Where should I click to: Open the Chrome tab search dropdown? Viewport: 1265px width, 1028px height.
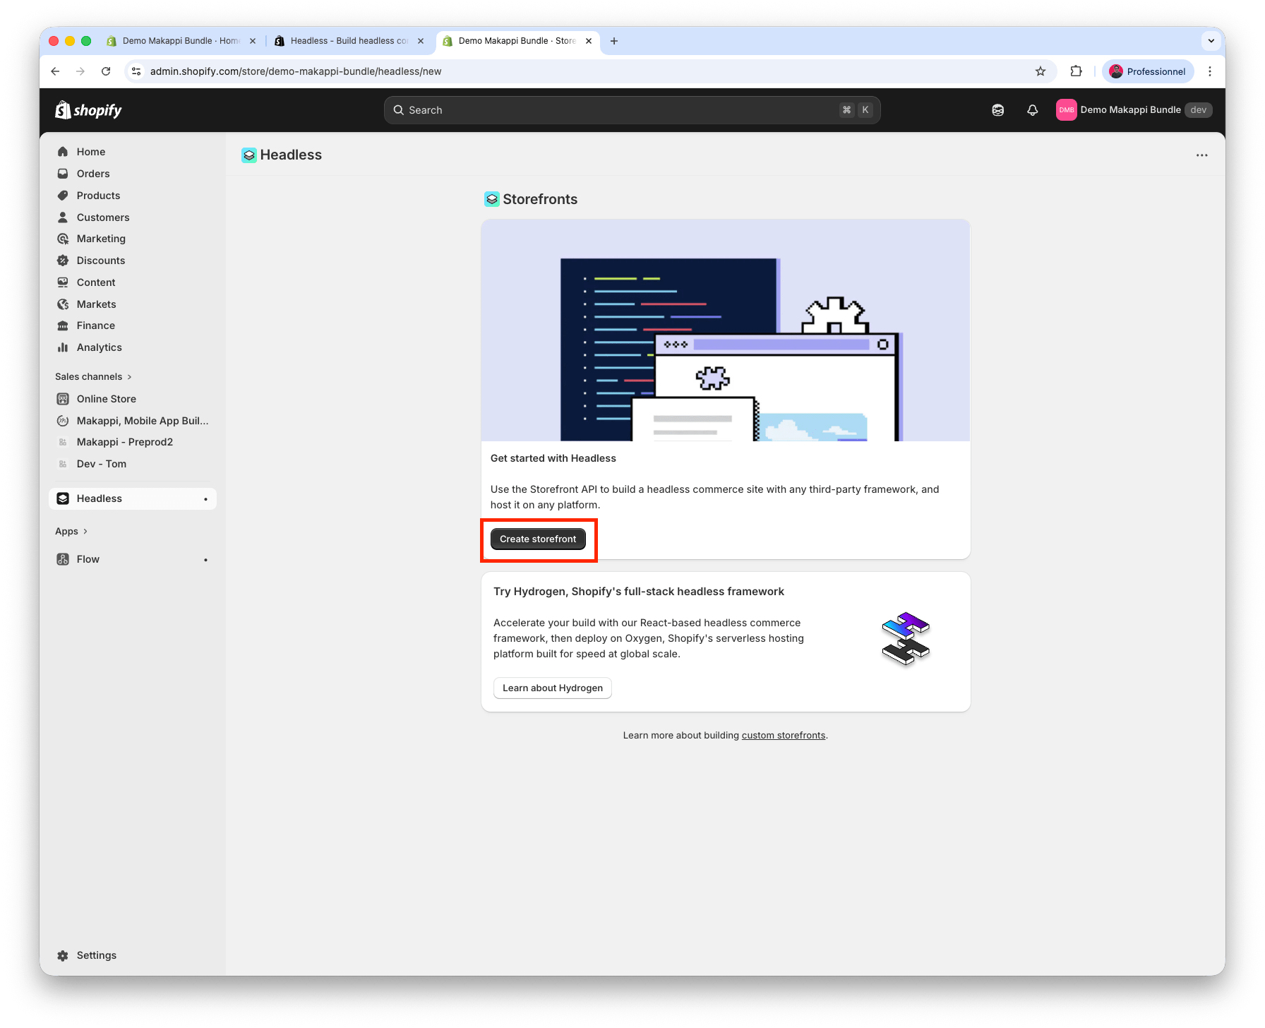[1211, 41]
